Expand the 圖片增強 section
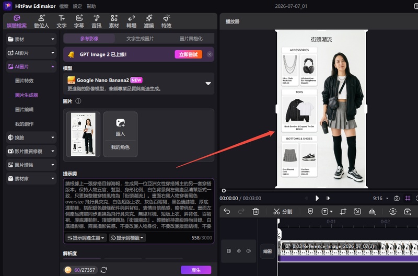This screenshot has width=418, height=276. (31, 165)
